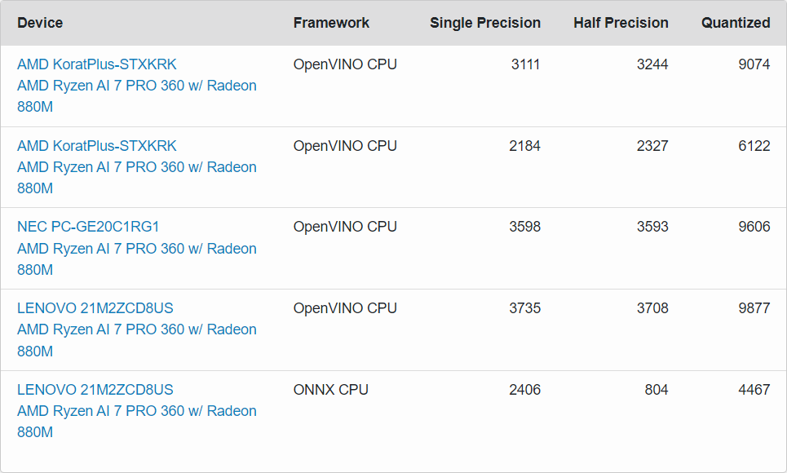Open the first LENOVO 21M2ZCD8US result
The width and height of the screenshot is (787, 473).
click(95, 308)
